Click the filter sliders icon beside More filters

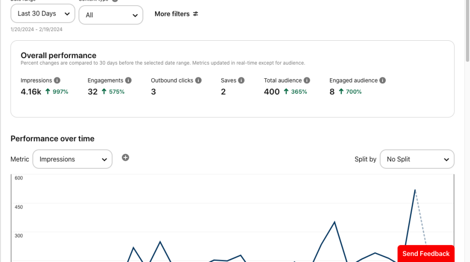click(x=196, y=14)
